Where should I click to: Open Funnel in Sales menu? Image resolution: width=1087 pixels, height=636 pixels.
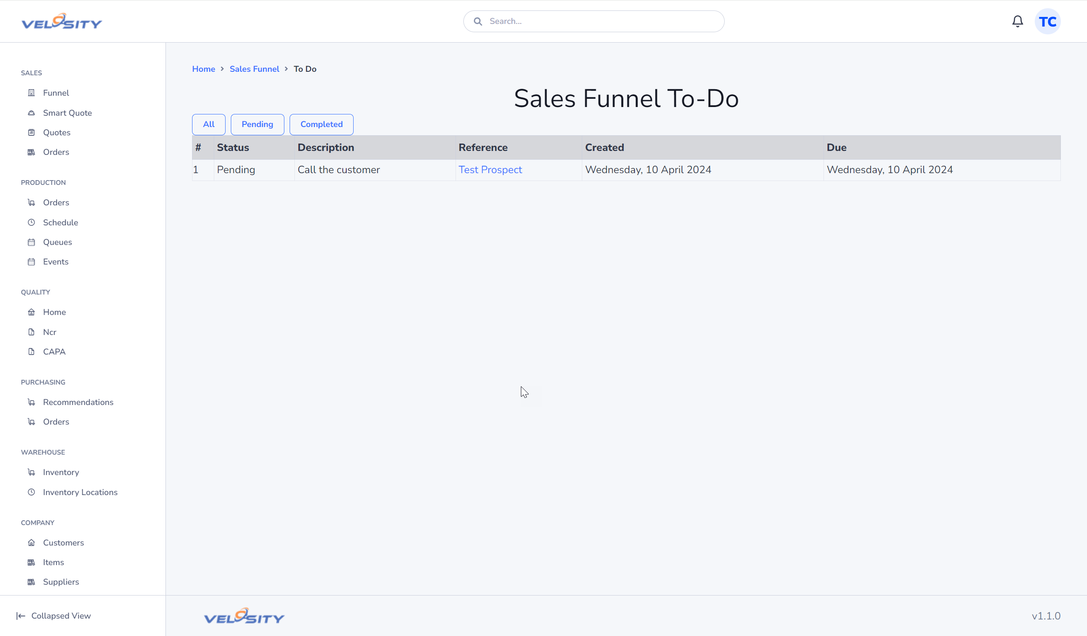(x=56, y=93)
